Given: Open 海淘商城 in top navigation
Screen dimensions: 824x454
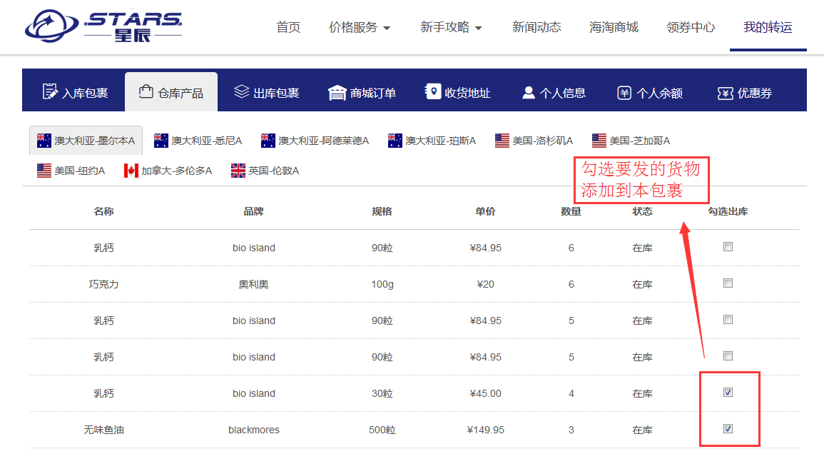Looking at the screenshot, I should [614, 27].
